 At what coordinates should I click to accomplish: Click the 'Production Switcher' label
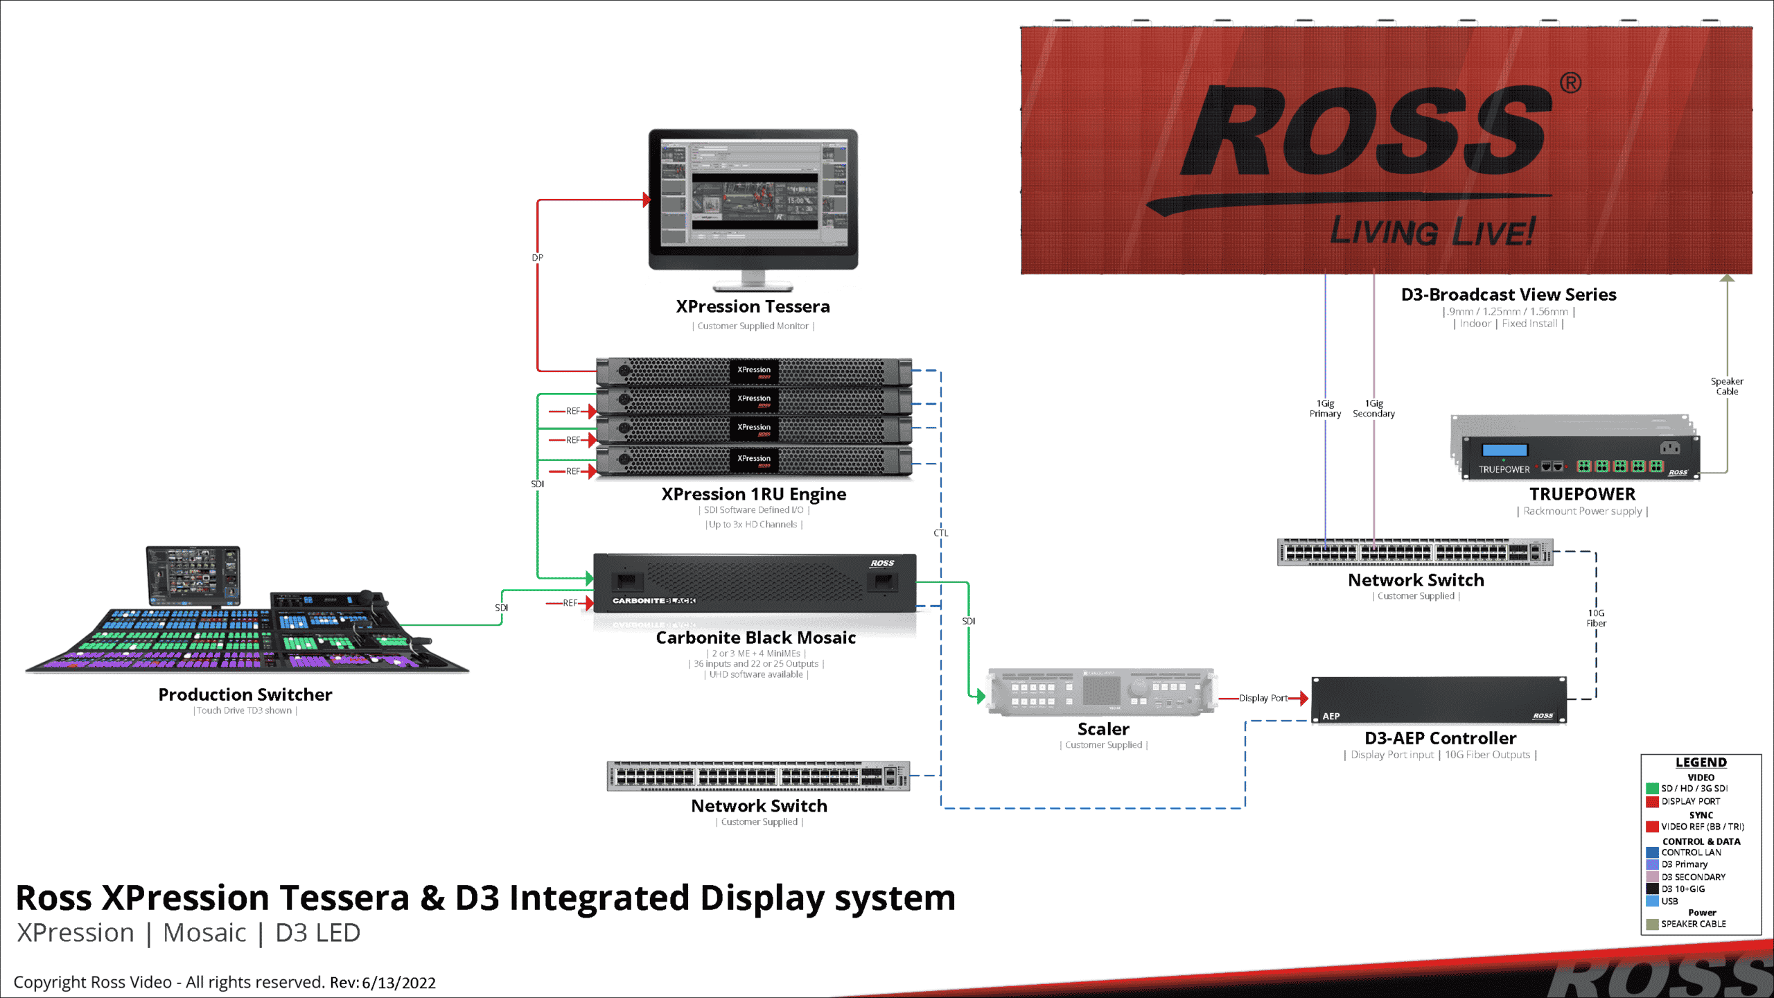point(245,694)
